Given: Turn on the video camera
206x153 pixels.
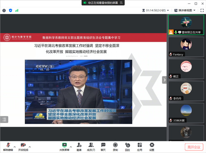Looking at the screenshot, I should (23, 147).
